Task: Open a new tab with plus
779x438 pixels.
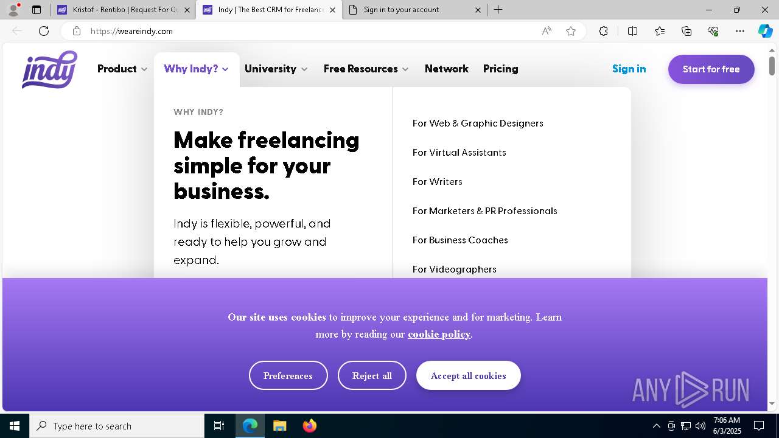Action: [x=498, y=10]
